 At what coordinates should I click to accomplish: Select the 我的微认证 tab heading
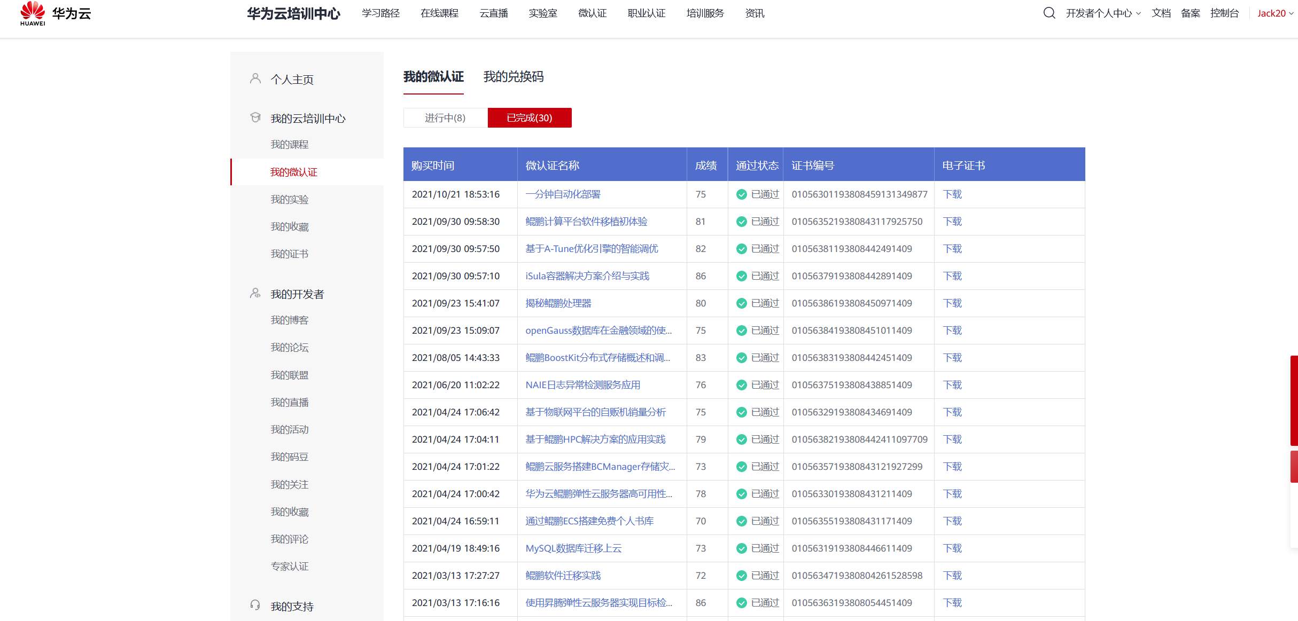[x=433, y=77]
